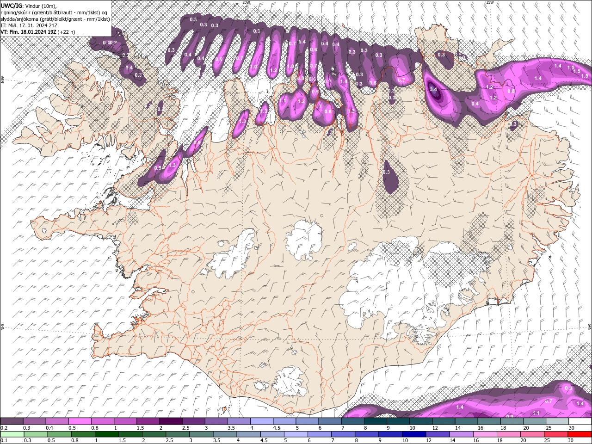This screenshot has width=592, height=444.
Task: Click the '15W' longitude label at top
Action: [490, 2]
